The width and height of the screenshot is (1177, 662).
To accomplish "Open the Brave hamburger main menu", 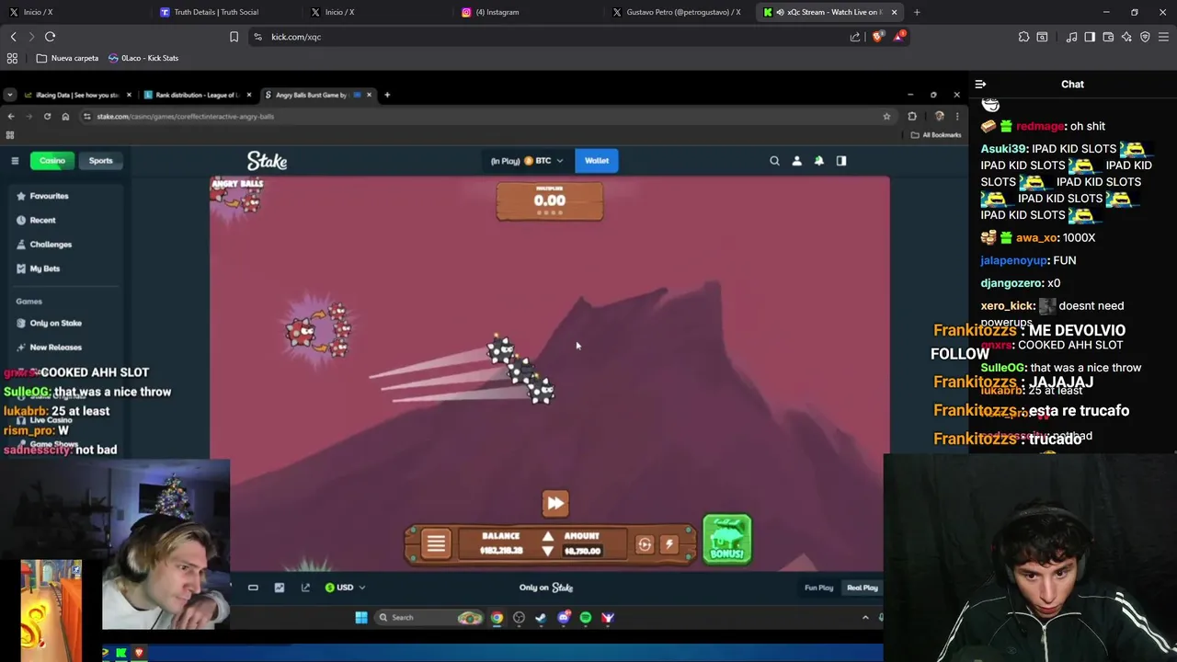I will click(x=1164, y=37).
